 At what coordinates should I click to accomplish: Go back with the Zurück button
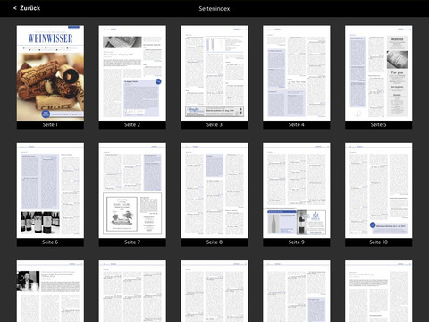27,8
